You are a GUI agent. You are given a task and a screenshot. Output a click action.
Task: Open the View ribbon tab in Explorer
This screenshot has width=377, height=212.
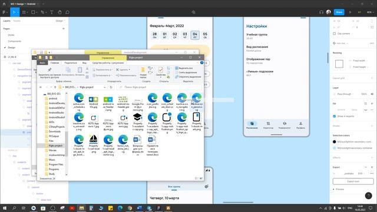click(x=84, y=63)
